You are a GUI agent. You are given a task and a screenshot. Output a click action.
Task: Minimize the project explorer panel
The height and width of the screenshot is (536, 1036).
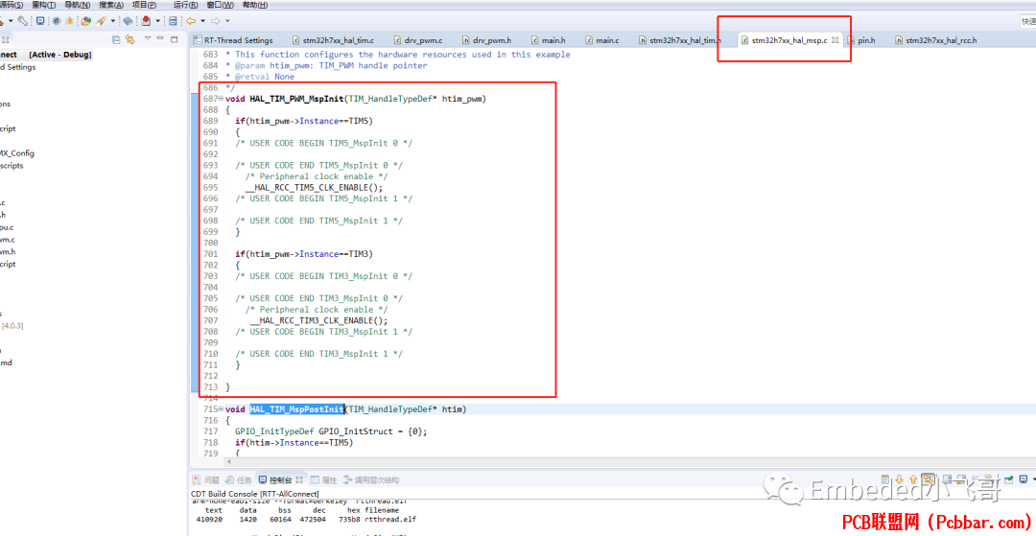pos(160,38)
